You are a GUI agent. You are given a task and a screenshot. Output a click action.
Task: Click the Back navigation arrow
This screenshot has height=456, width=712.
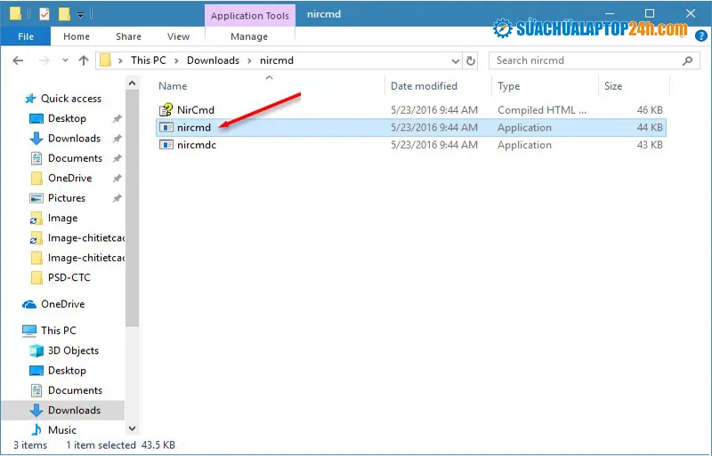click(18, 60)
